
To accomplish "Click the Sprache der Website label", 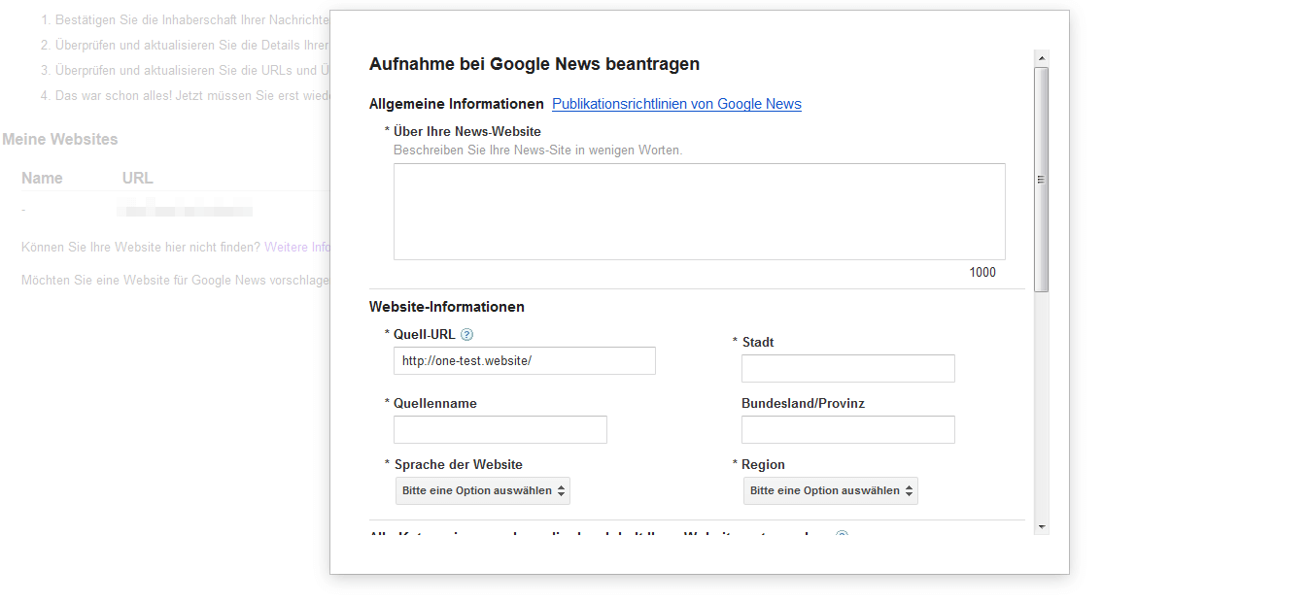I will pos(459,464).
